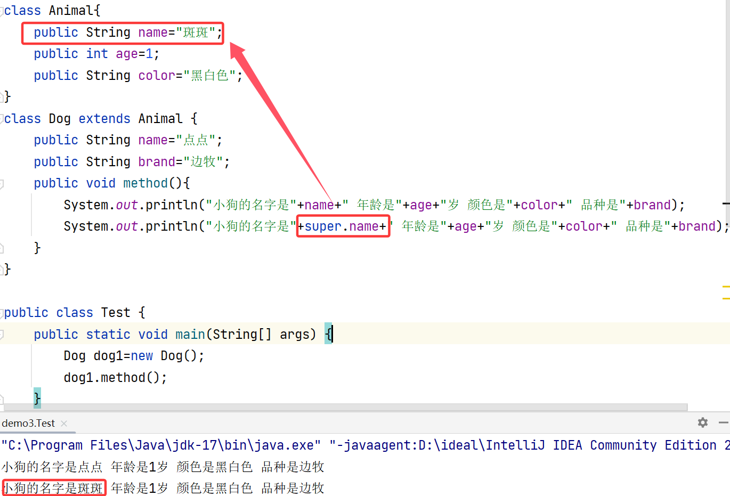Viewport: 730px width, 496px height.
Task: Click method in 'public void method(){'
Action: pyautogui.click(x=145, y=183)
